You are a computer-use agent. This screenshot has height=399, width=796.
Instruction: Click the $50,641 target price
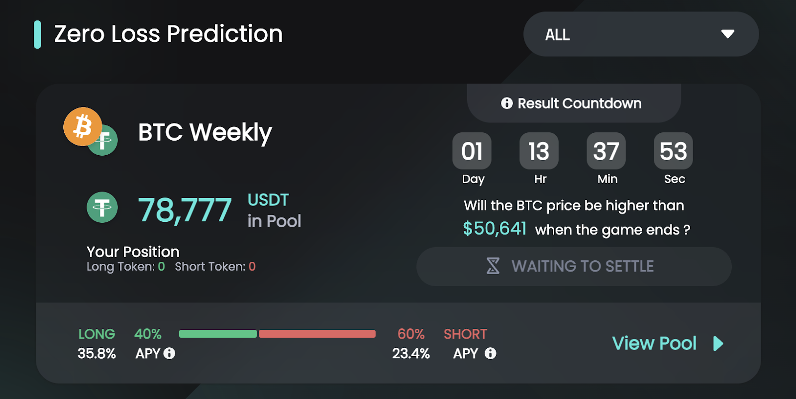coord(495,229)
